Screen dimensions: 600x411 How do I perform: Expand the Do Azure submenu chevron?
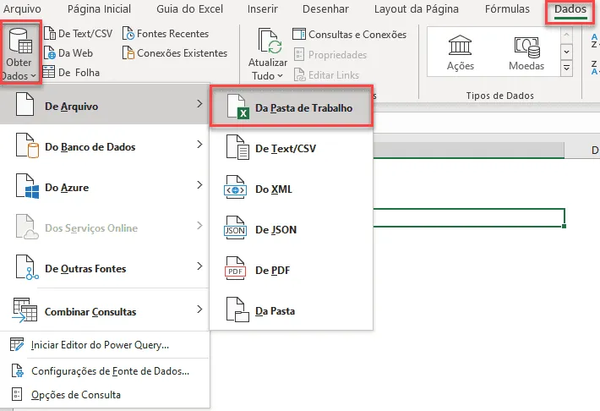(x=199, y=185)
